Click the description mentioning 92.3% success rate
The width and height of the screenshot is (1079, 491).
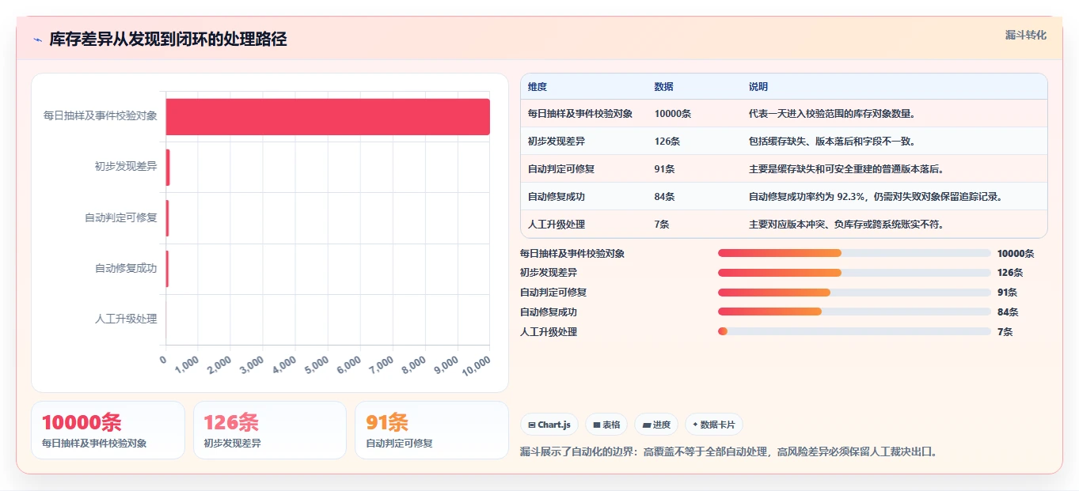pyautogui.click(x=876, y=197)
